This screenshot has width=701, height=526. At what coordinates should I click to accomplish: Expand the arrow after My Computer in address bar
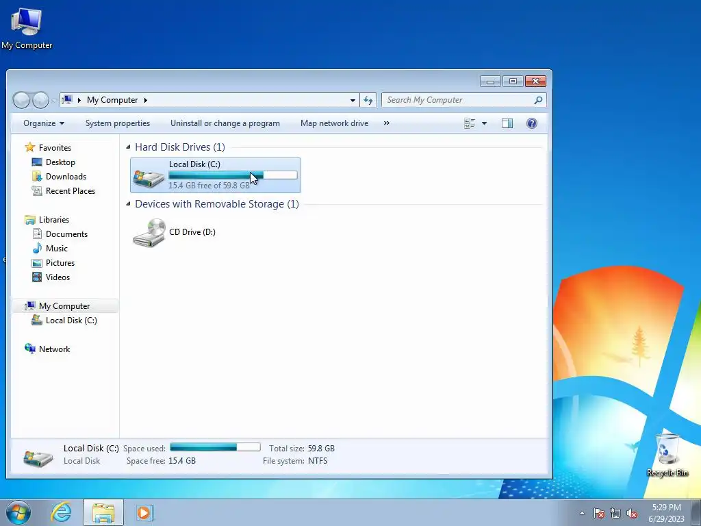tap(145, 100)
